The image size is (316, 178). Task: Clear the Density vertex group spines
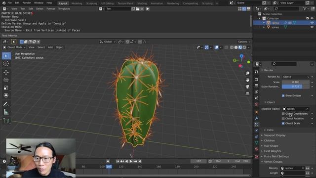click(303, 168)
